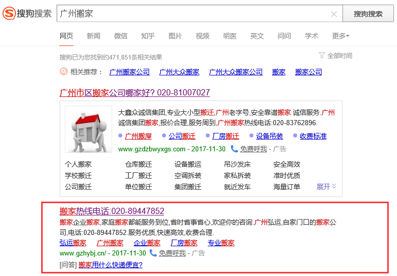Select 工厂搬迁 in the service table
The image size is (397, 276).
click(138, 175)
